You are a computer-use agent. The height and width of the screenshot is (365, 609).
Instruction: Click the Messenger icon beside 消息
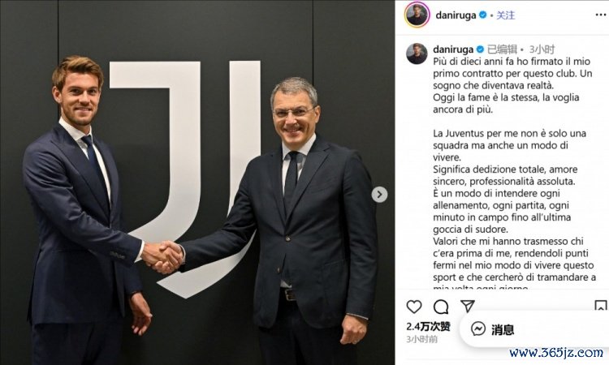pyautogui.click(x=478, y=329)
